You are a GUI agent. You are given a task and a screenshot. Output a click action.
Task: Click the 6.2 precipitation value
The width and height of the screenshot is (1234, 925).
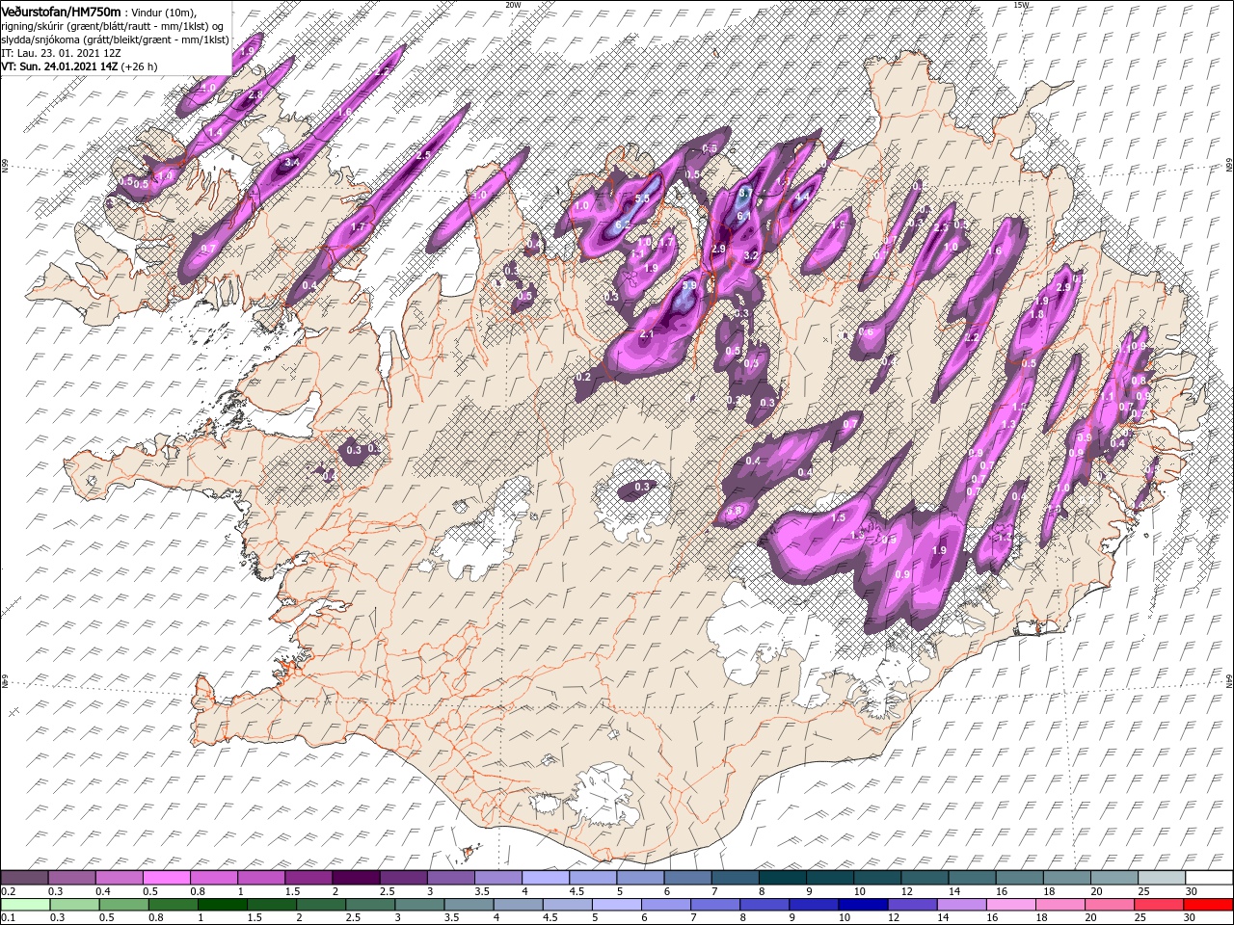pyautogui.click(x=623, y=225)
